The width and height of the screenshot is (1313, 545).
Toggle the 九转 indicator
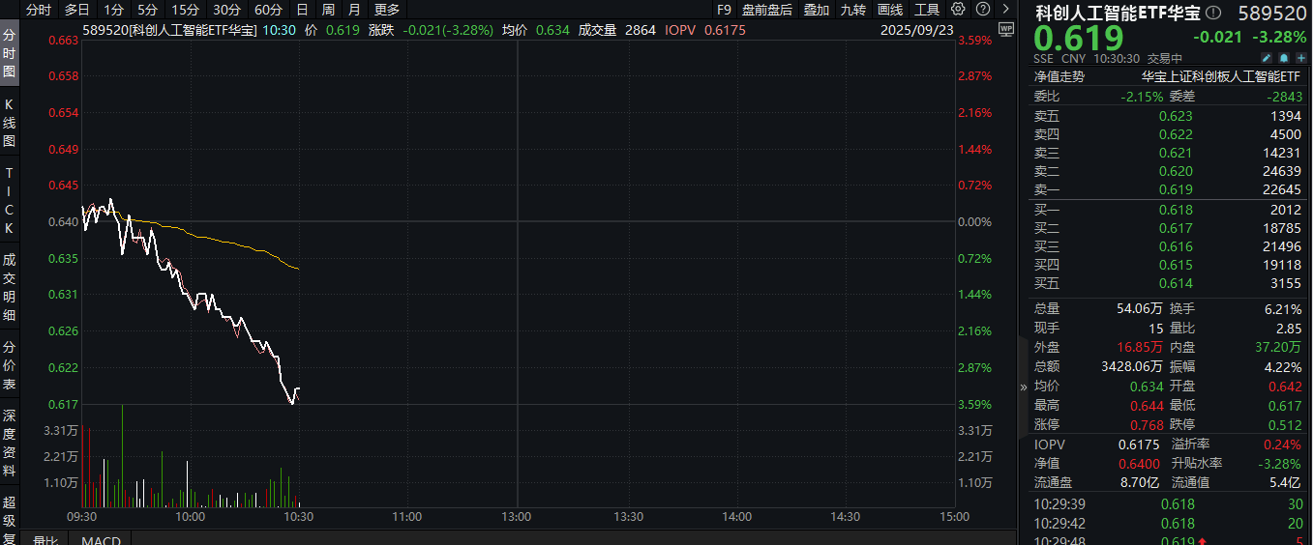click(852, 10)
